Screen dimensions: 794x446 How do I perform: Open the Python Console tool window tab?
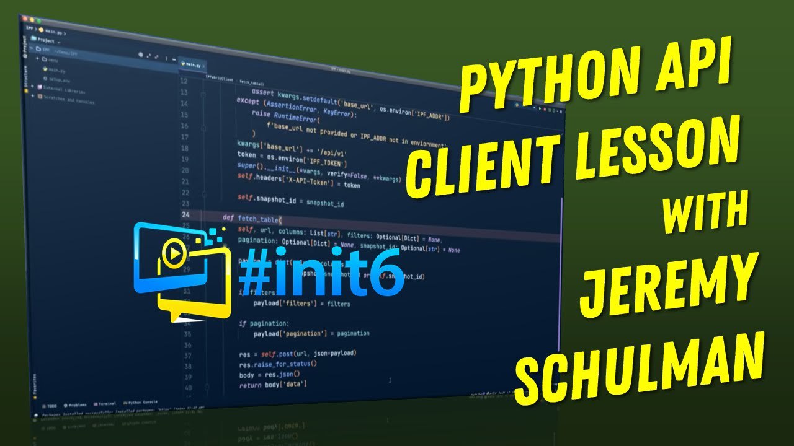(x=140, y=403)
